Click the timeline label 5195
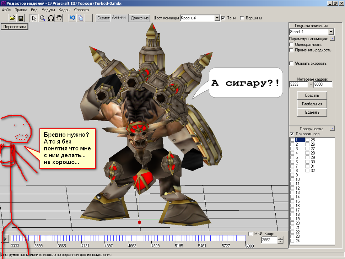 (179, 246)
